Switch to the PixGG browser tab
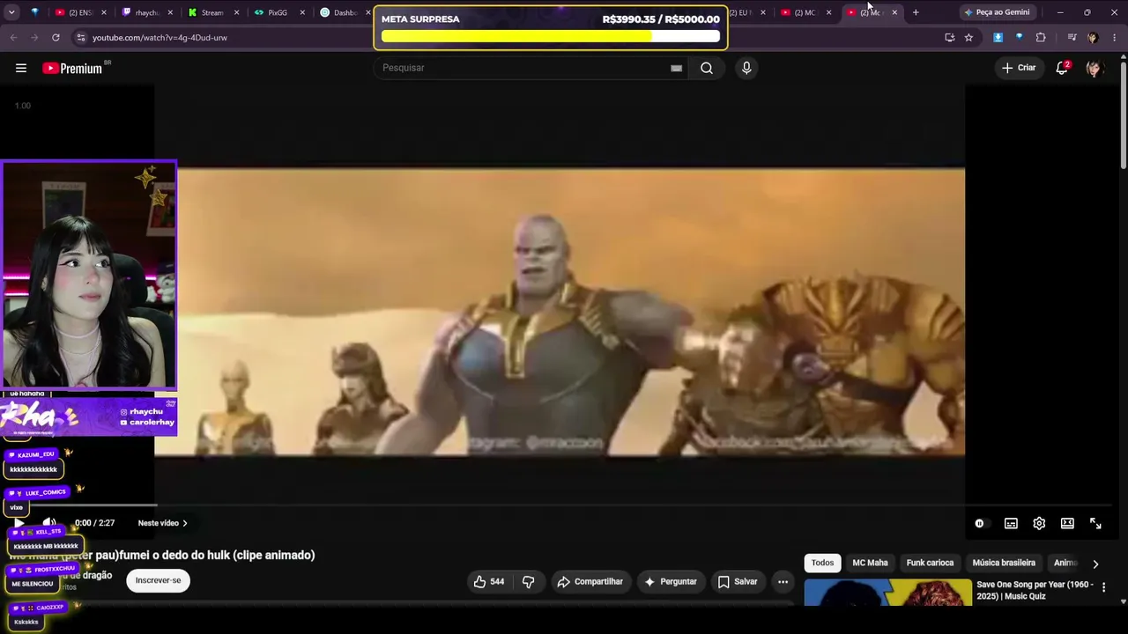Viewport: 1128px width, 634px height. pos(278,12)
